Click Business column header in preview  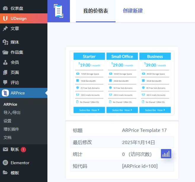[x=155, y=56]
